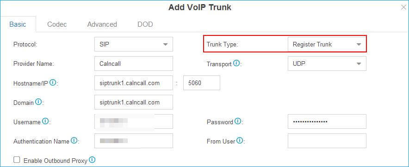
Task: Switch to the Codec tab
Action: tap(57, 24)
